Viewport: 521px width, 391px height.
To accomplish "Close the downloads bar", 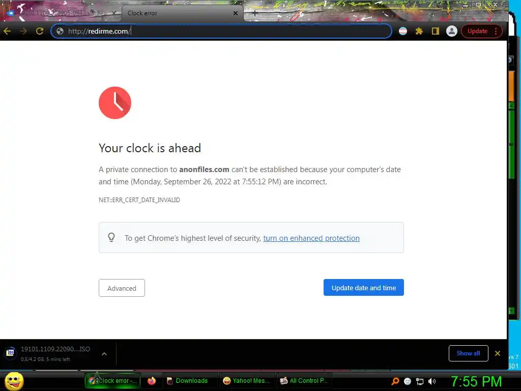I will click(x=498, y=353).
